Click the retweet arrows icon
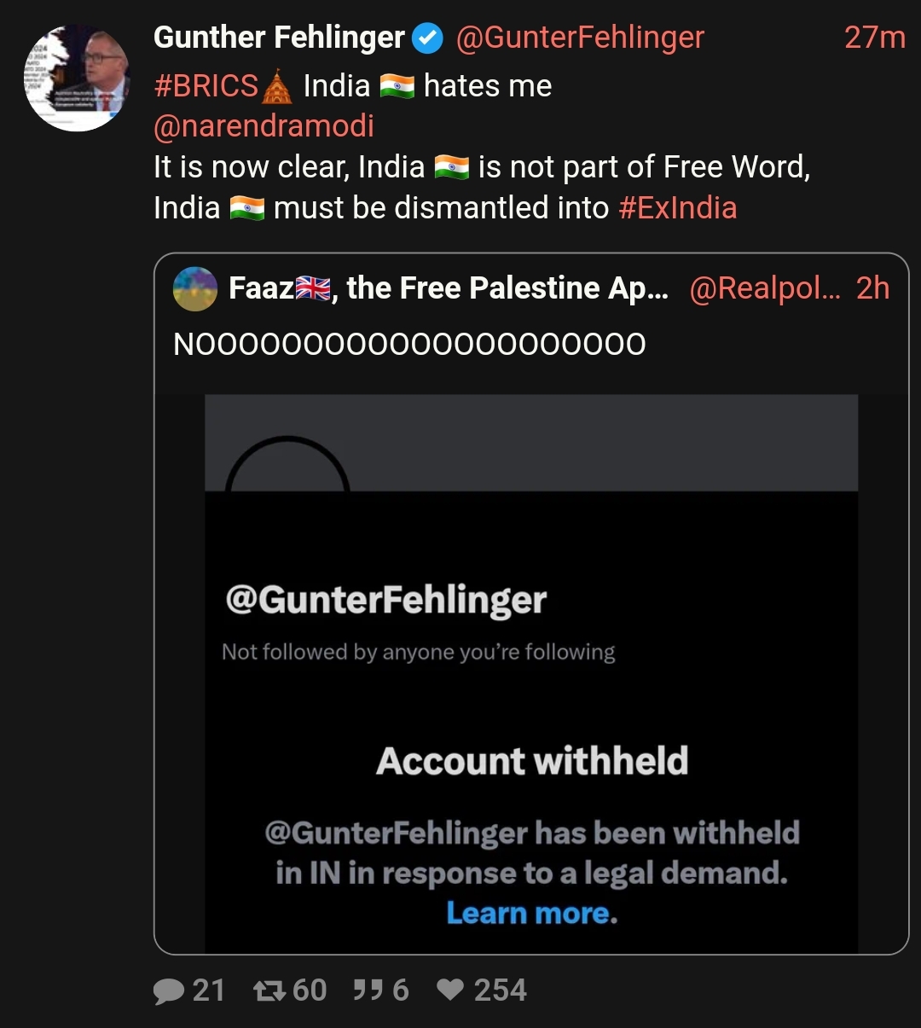This screenshot has width=921, height=1028. tap(269, 990)
